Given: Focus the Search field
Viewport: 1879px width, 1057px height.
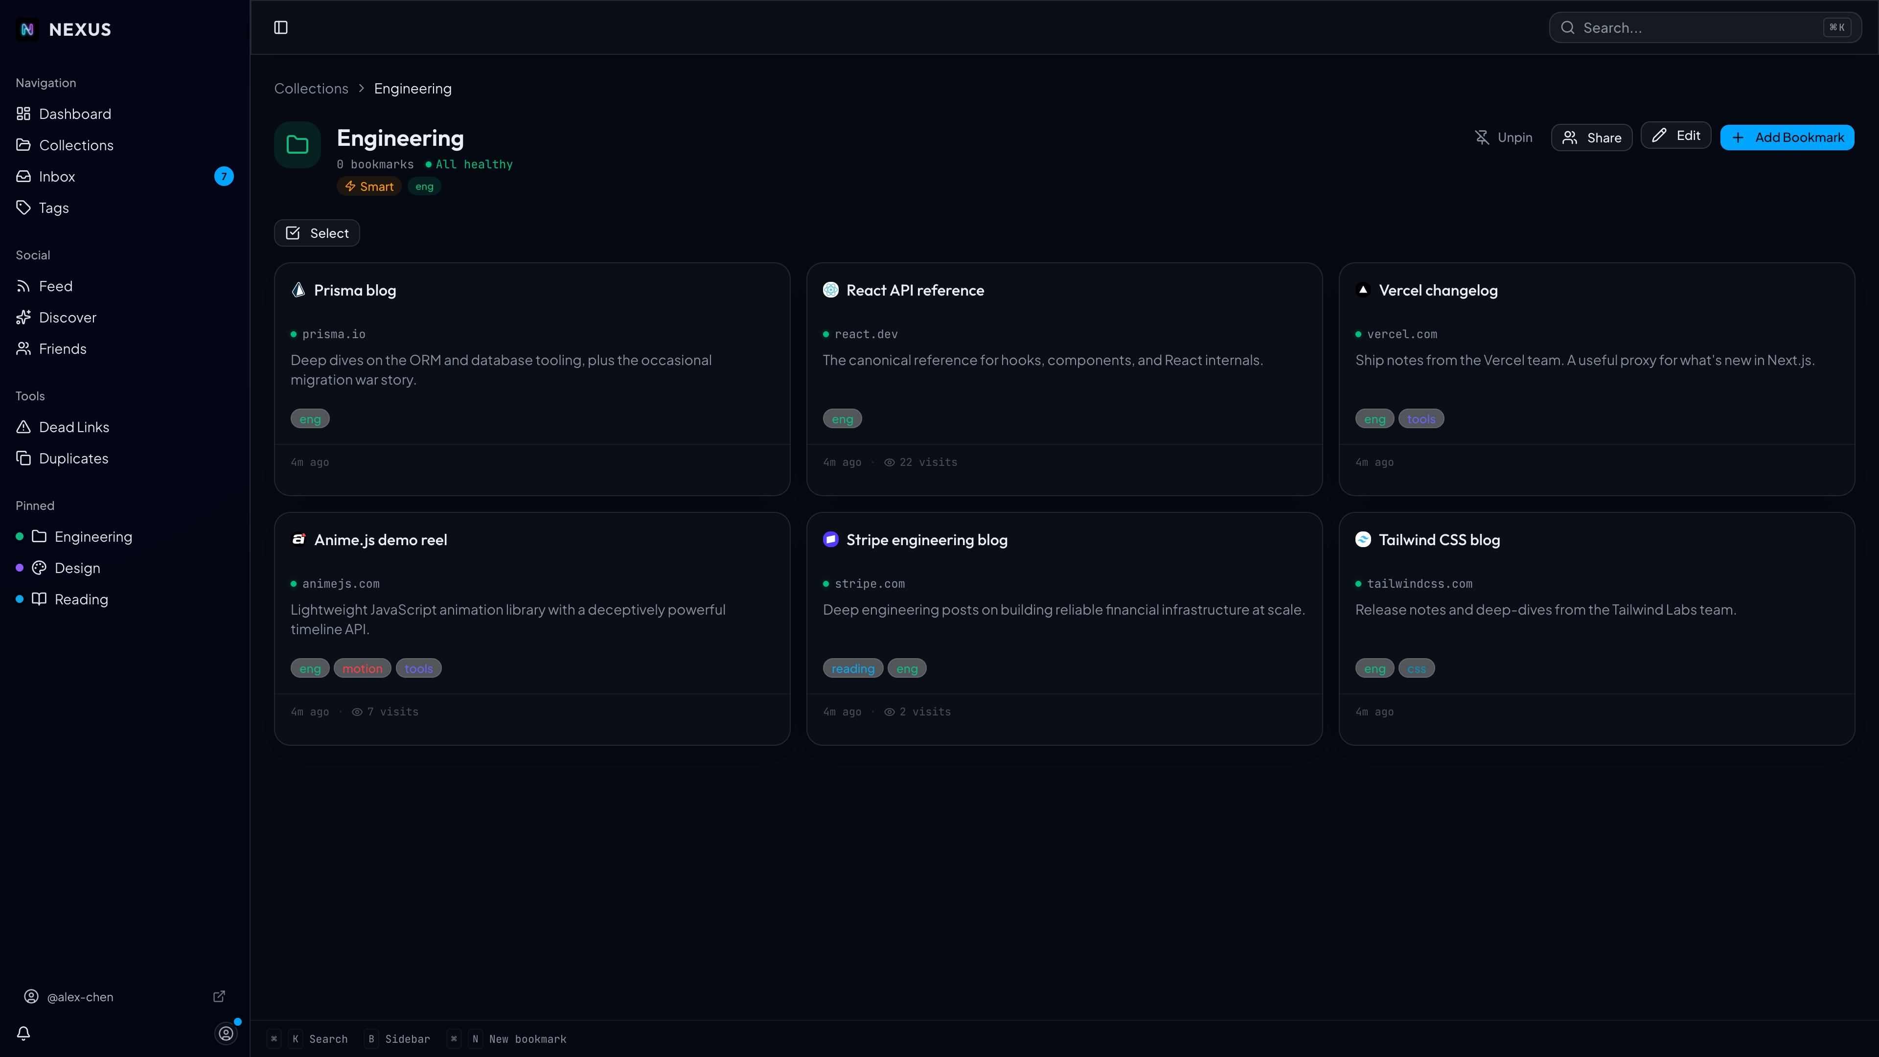Looking at the screenshot, I should click(1705, 28).
